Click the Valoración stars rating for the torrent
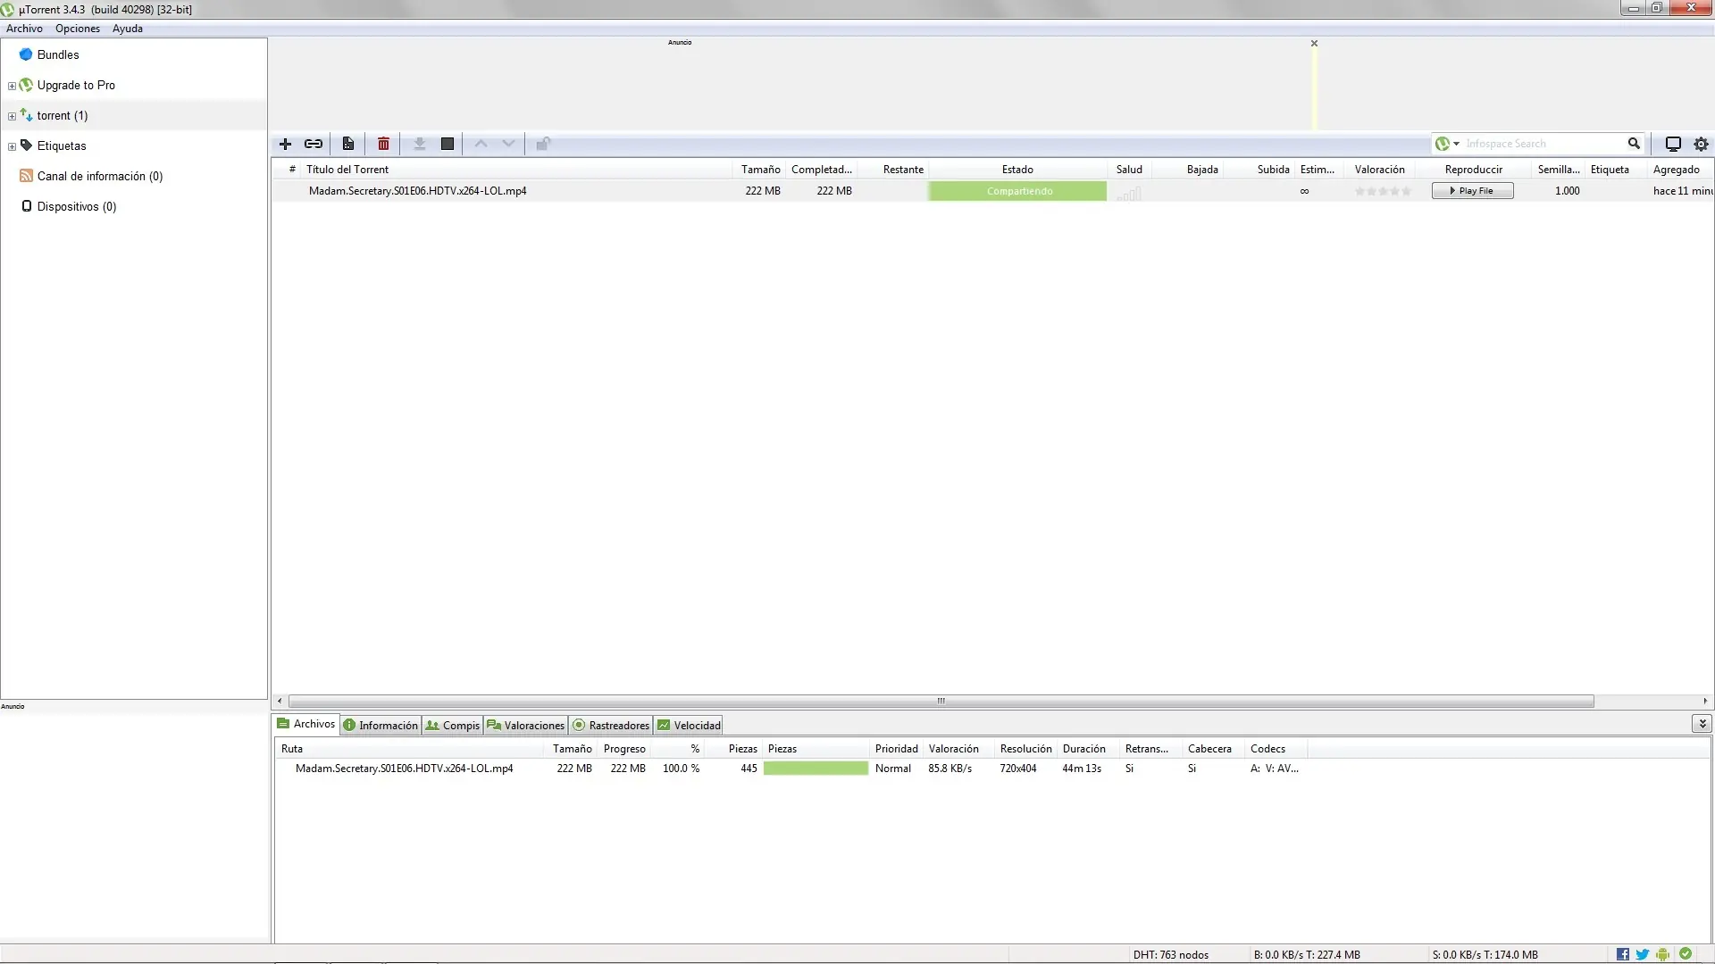The width and height of the screenshot is (1715, 964). (x=1383, y=191)
